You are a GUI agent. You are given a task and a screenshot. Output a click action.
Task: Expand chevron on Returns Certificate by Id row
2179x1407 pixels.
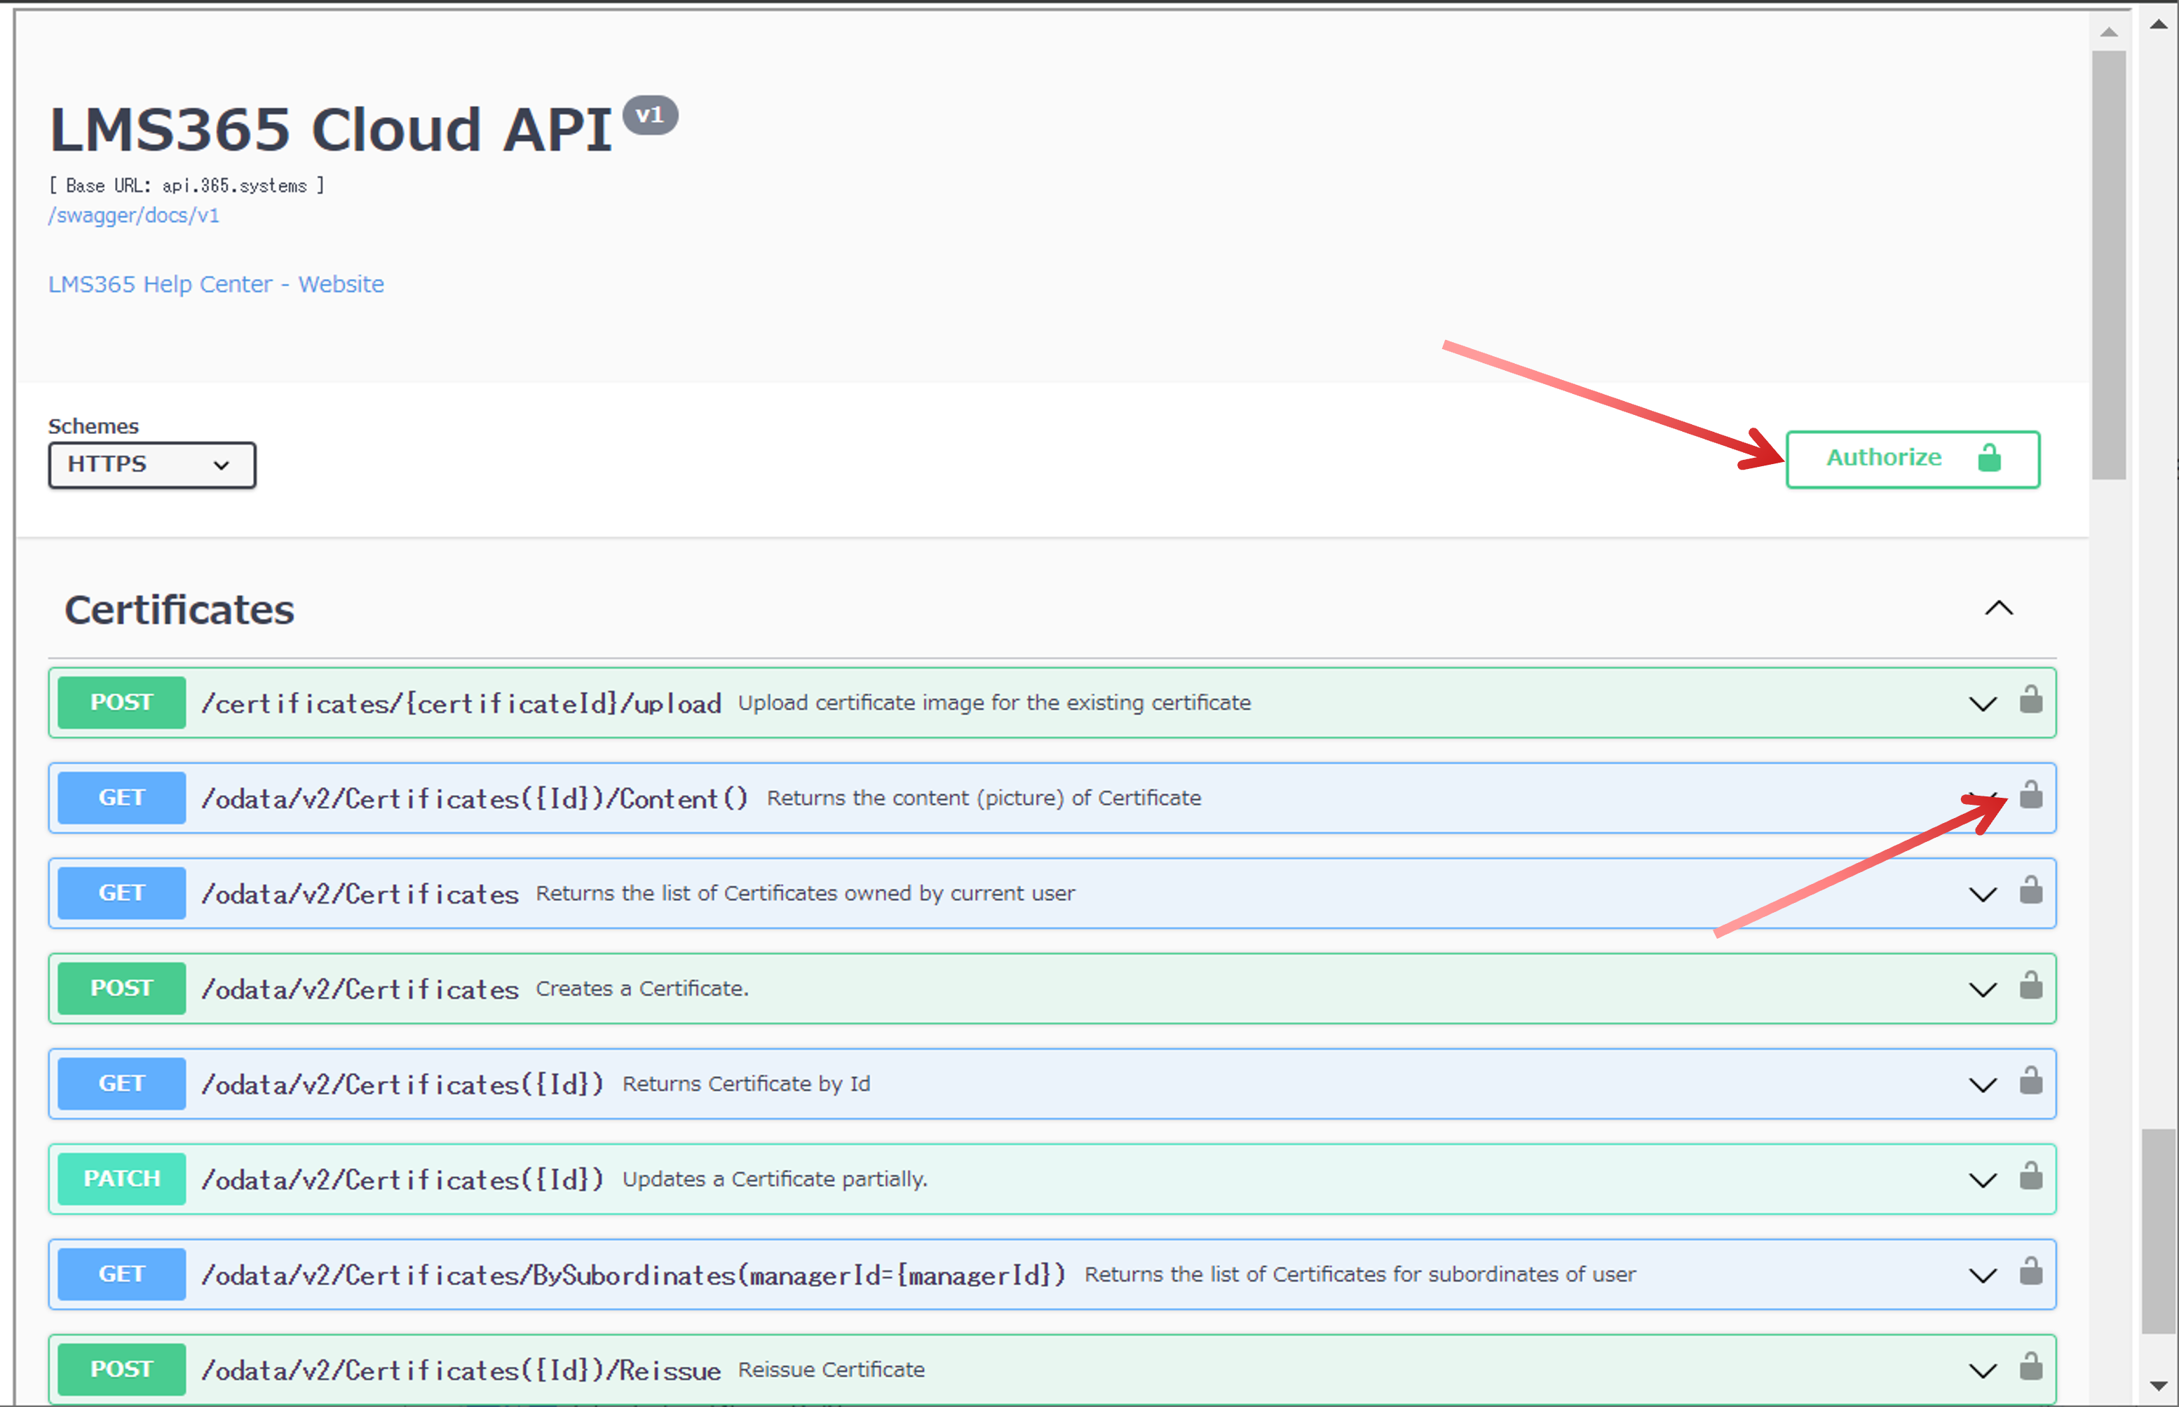tap(1982, 1085)
